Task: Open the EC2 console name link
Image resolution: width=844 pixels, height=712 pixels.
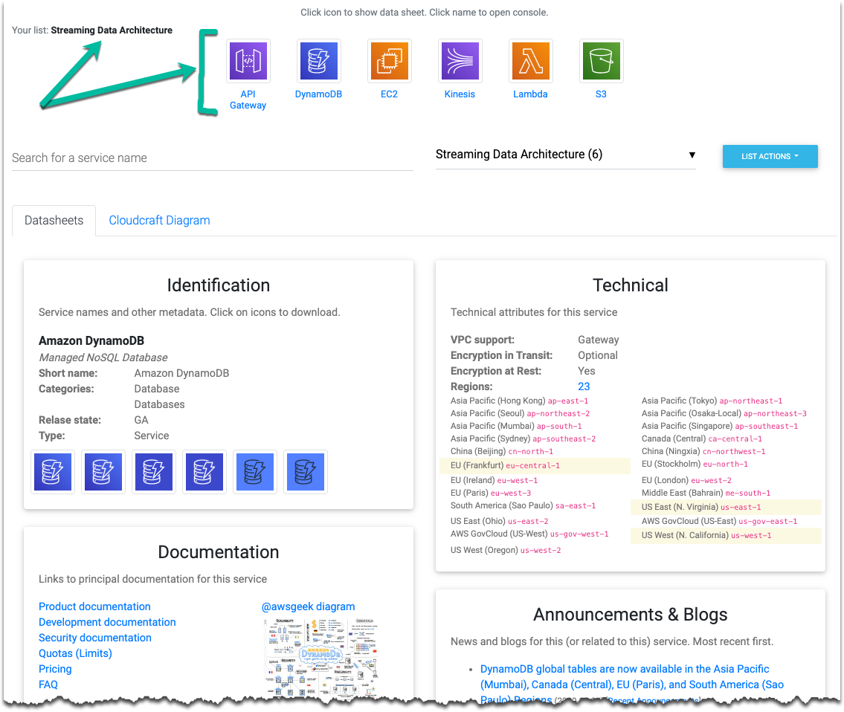Action: click(x=389, y=94)
